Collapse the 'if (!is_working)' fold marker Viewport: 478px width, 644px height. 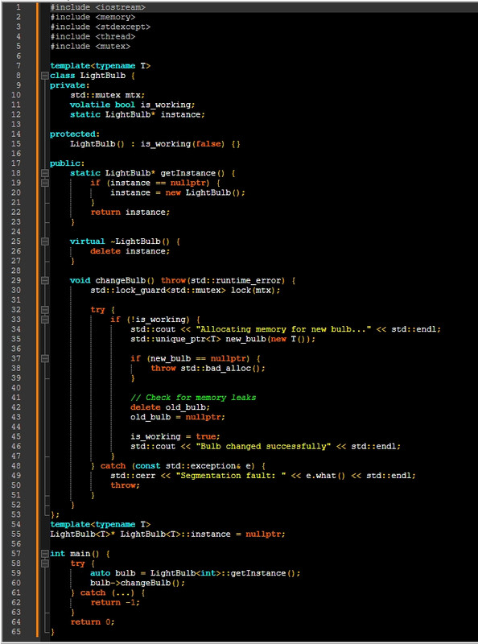[x=45, y=320]
